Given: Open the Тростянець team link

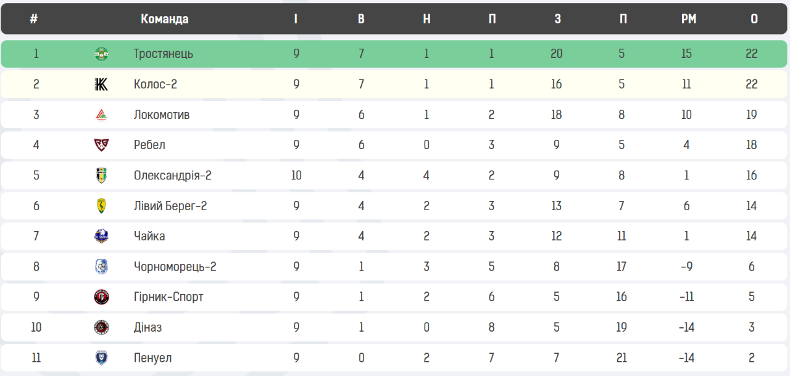Looking at the screenshot, I should (x=163, y=54).
